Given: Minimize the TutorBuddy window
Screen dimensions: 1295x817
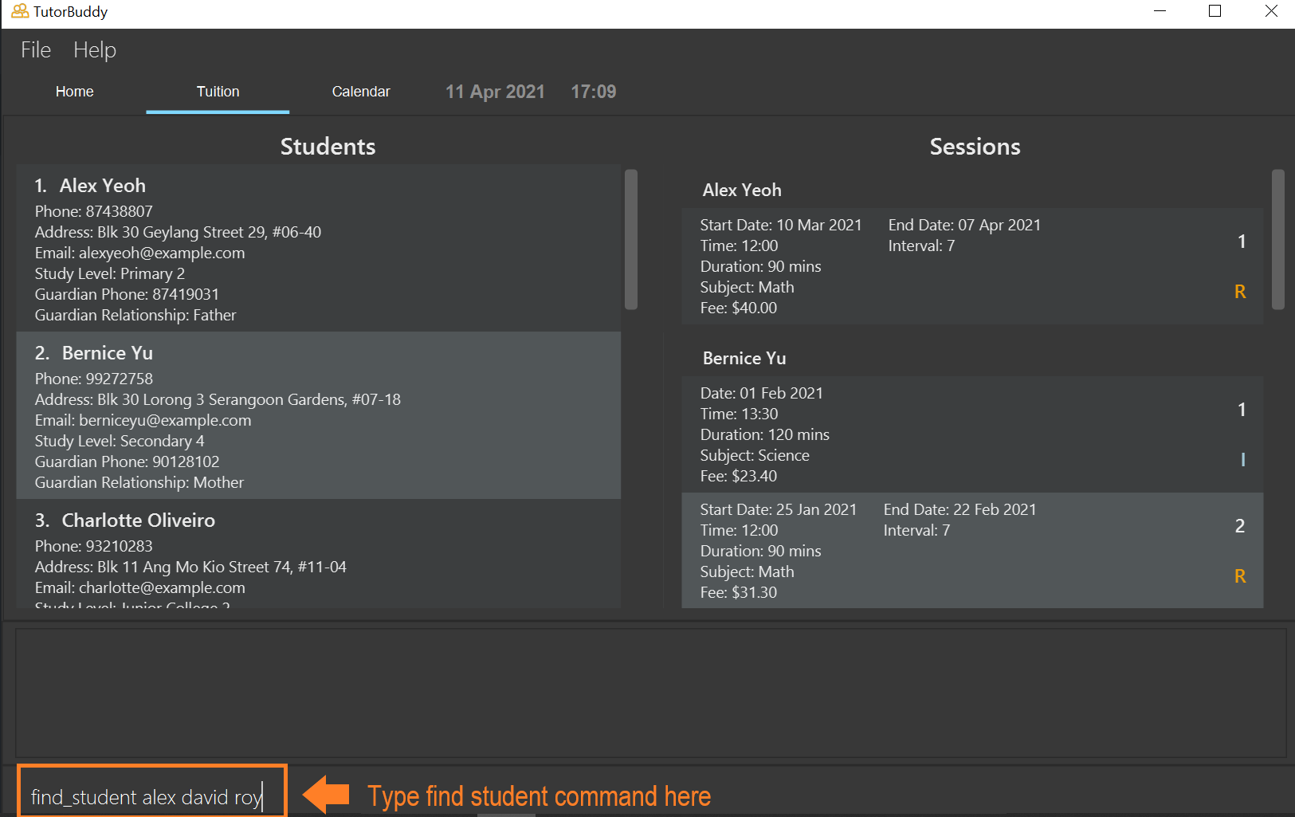Looking at the screenshot, I should tap(1160, 11).
